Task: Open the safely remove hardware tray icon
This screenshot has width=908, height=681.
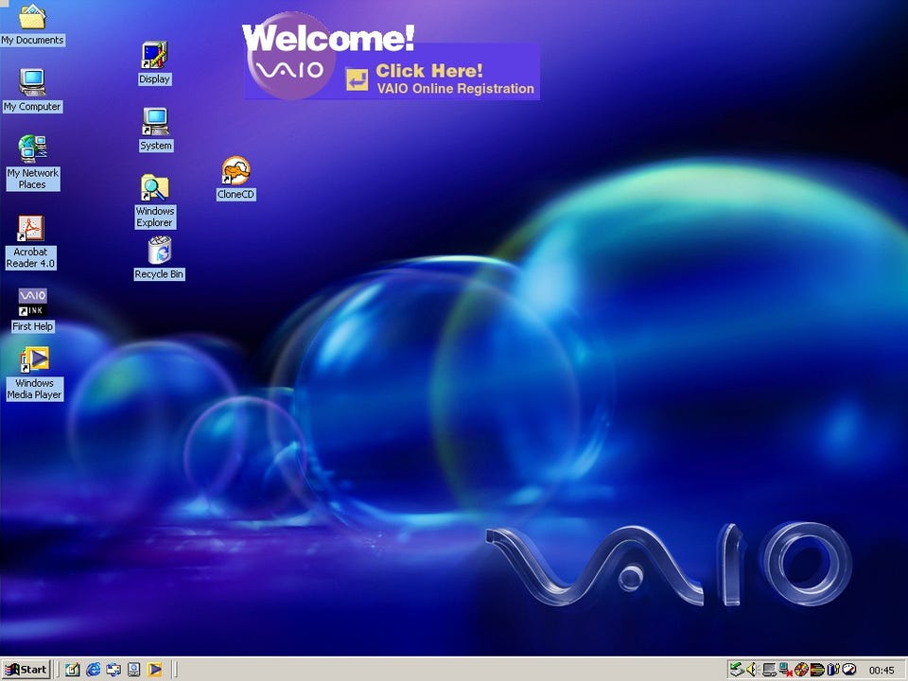Action: (737, 670)
